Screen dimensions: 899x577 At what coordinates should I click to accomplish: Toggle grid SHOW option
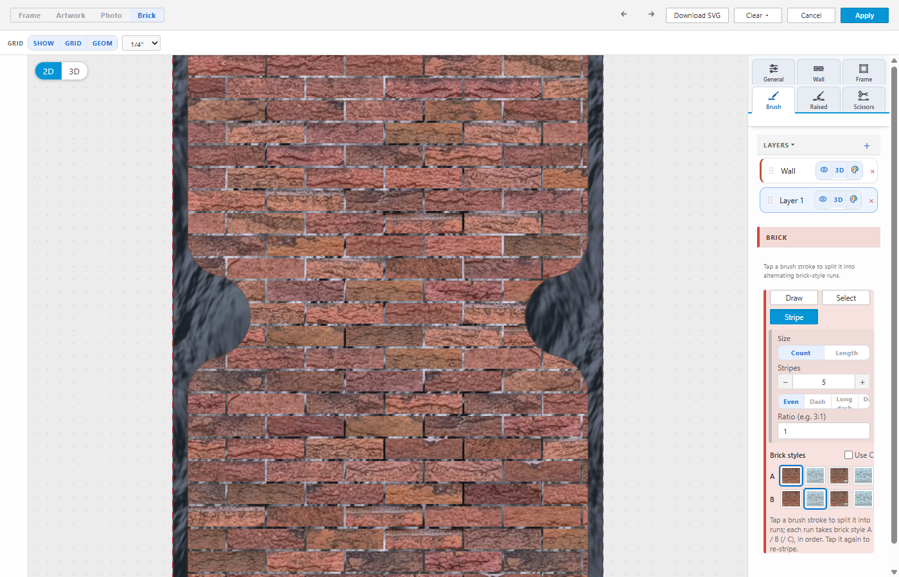[44, 43]
